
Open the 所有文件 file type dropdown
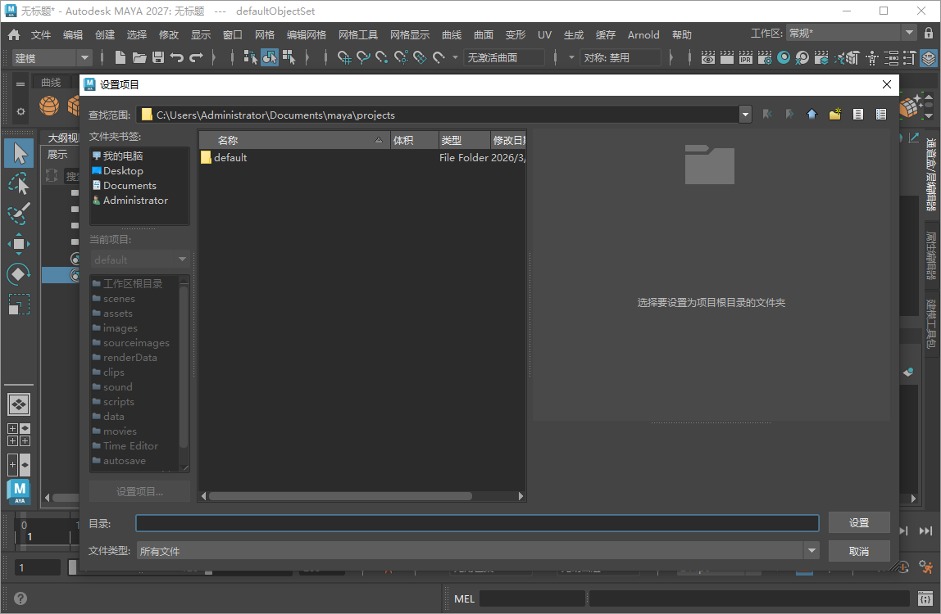click(811, 550)
